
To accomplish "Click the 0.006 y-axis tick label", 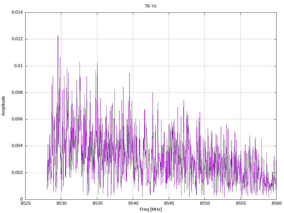I will pyautogui.click(x=17, y=119).
